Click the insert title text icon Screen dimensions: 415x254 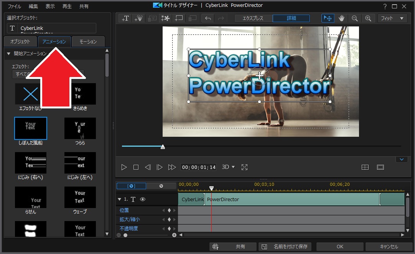[125, 18]
